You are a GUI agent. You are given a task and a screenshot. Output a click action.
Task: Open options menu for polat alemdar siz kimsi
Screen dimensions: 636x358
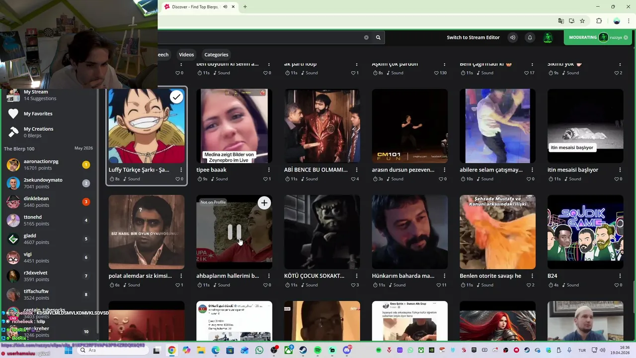(x=181, y=276)
